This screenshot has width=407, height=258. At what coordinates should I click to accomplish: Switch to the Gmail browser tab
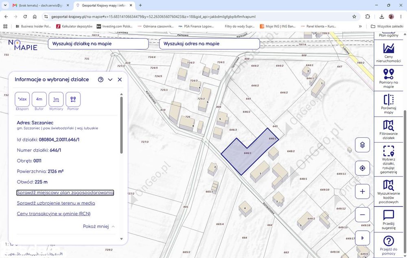coord(40,5)
